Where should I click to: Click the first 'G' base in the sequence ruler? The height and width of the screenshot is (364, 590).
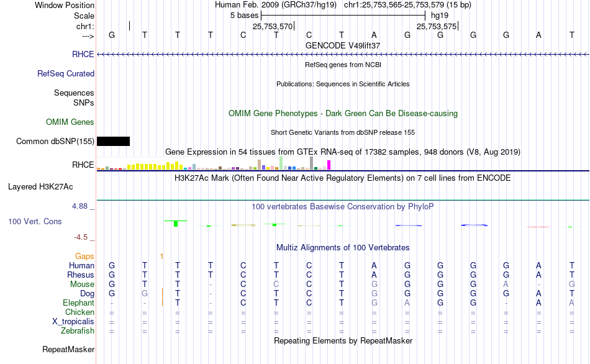coord(112,35)
